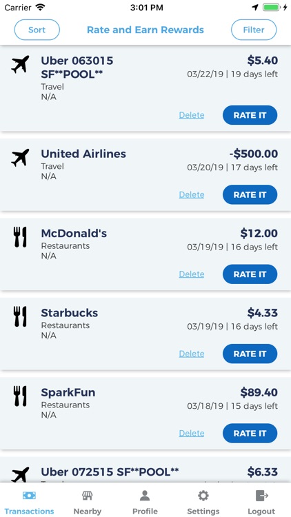Tap the restaurant icon next to SparkFun
This screenshot has height=517, width=291.
point(20,396)
